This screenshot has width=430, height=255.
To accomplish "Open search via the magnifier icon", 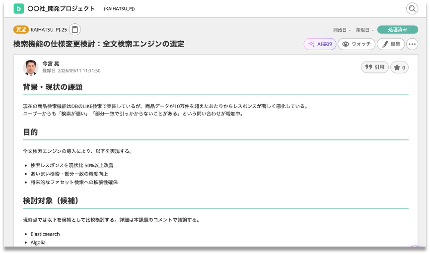I will point(412,8).
